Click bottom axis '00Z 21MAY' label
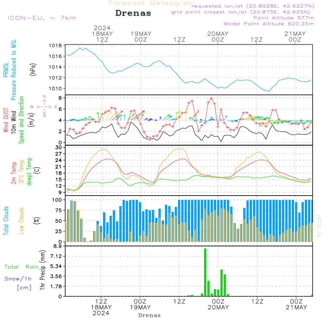This screenshot has width=326, height=326. coord(296,304)
